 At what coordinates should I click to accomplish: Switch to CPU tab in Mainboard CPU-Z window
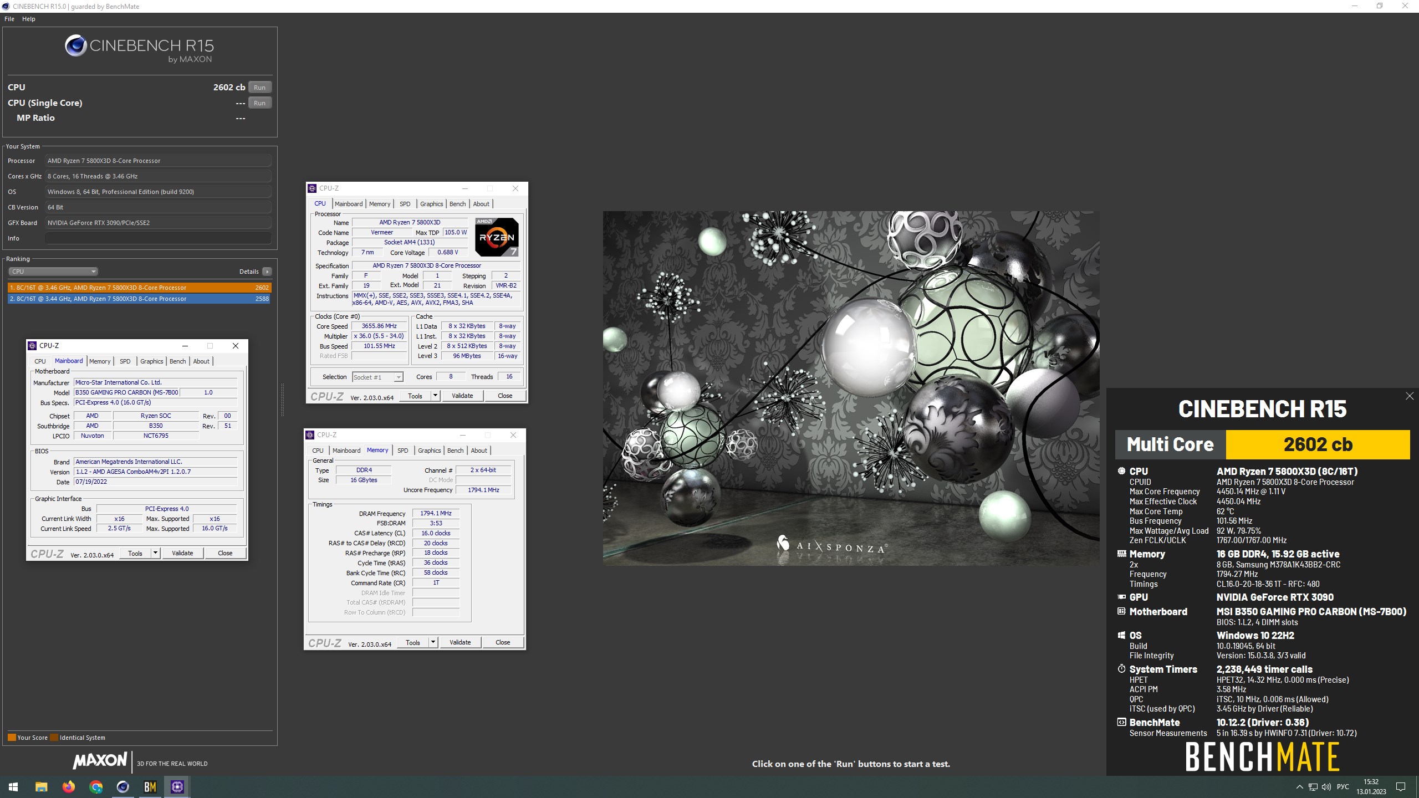point(40,361)
